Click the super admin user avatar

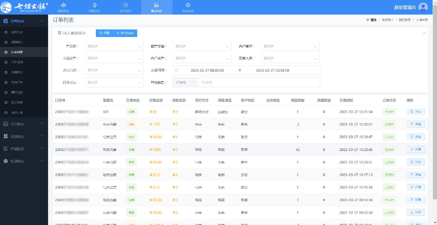[x=423, y=7]
